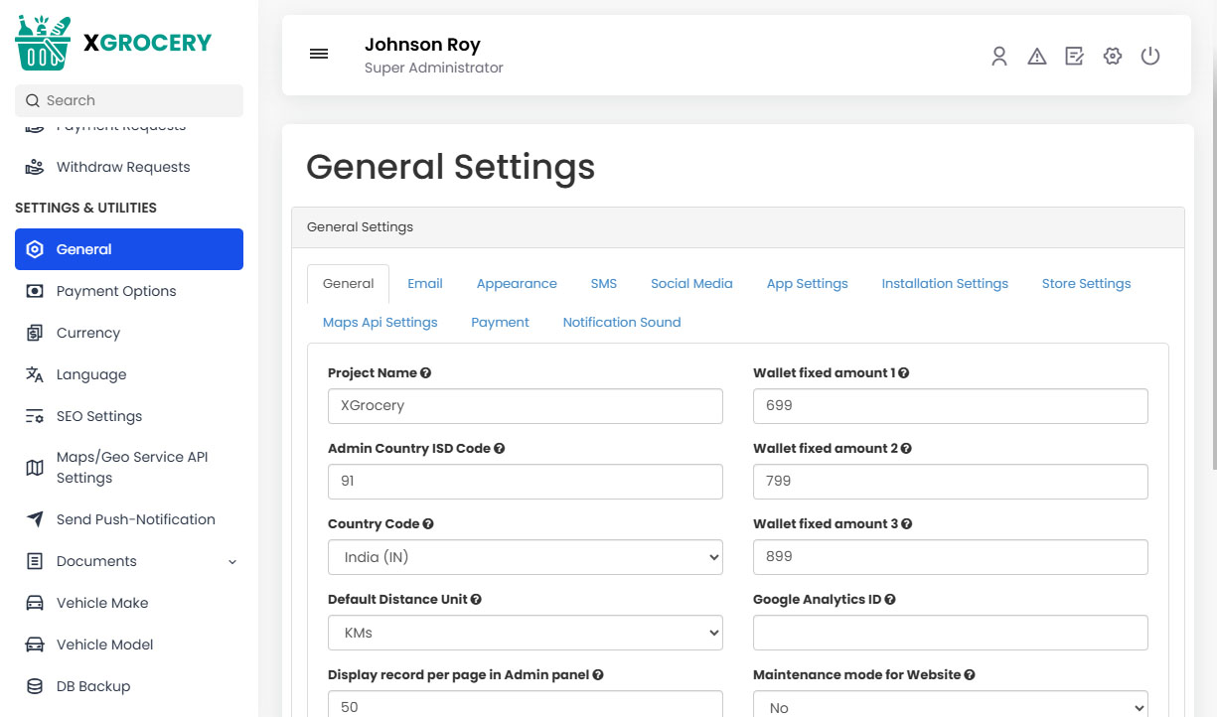1217x717 pixels.
Task: Open the edit log icon in the header
Action: pyautogui.click(x=1074, y=57)
